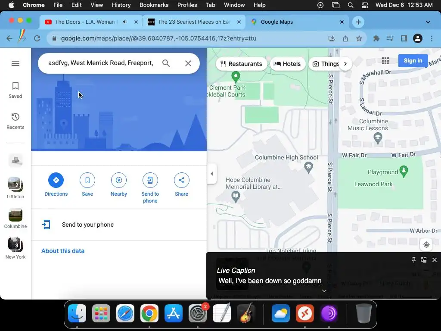Close The Doors YouTube tab
441x331 pixels.
(136, 22)
